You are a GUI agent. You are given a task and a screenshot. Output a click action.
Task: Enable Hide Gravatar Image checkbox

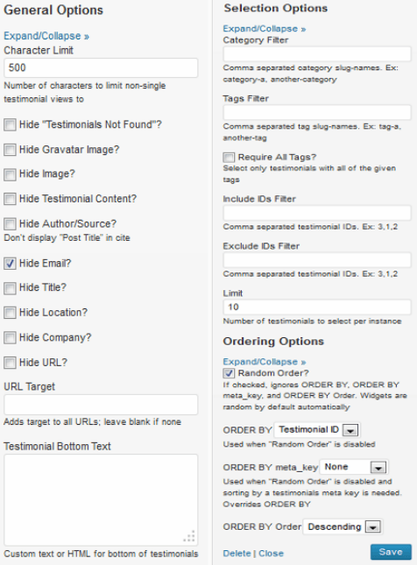tap(10, 150)
